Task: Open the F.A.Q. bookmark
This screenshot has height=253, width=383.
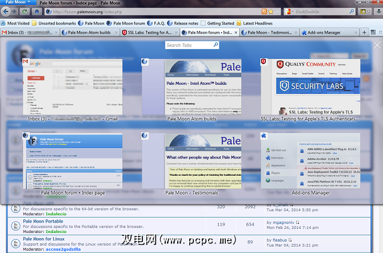Action: coord(156,23)
